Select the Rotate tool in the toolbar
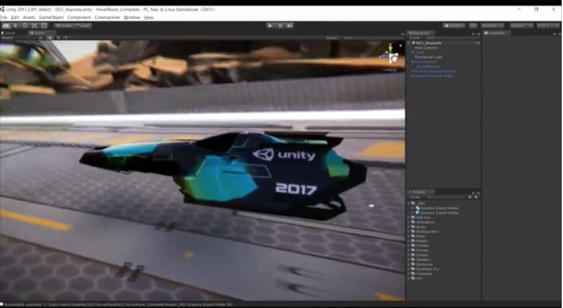The image size is (563, 308). pos(25,26)
